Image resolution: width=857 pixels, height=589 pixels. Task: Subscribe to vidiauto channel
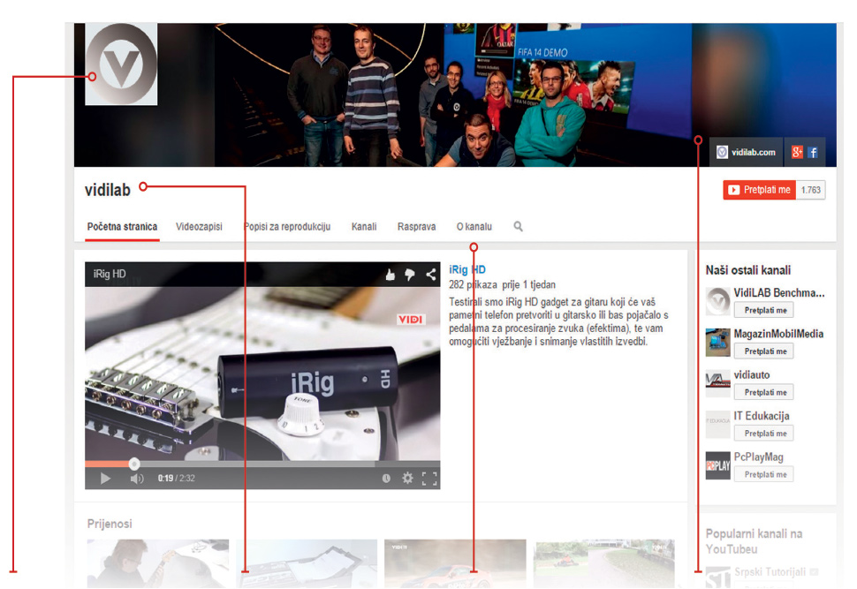pyautogui.click(x=765, y=392)
